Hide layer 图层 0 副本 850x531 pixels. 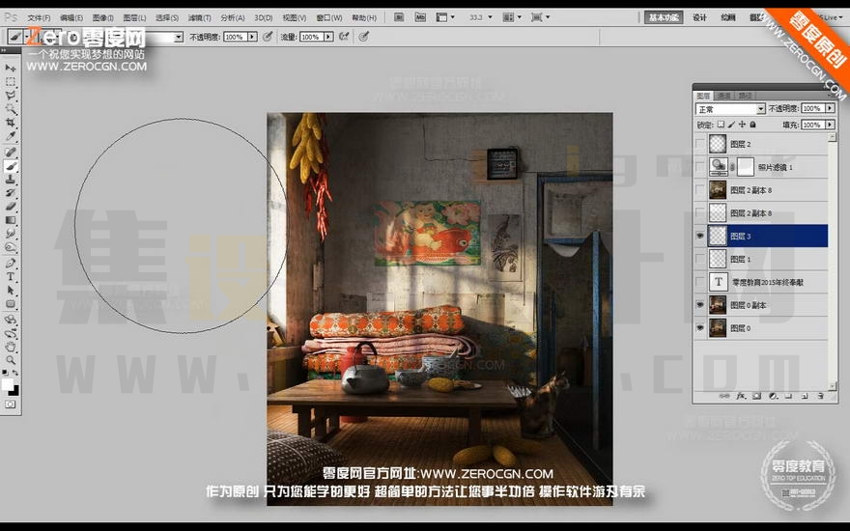click(x=700, y=305)
